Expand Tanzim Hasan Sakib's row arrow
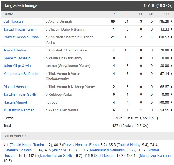The height and width of the screenshot is (165, 174). point(172,95)
